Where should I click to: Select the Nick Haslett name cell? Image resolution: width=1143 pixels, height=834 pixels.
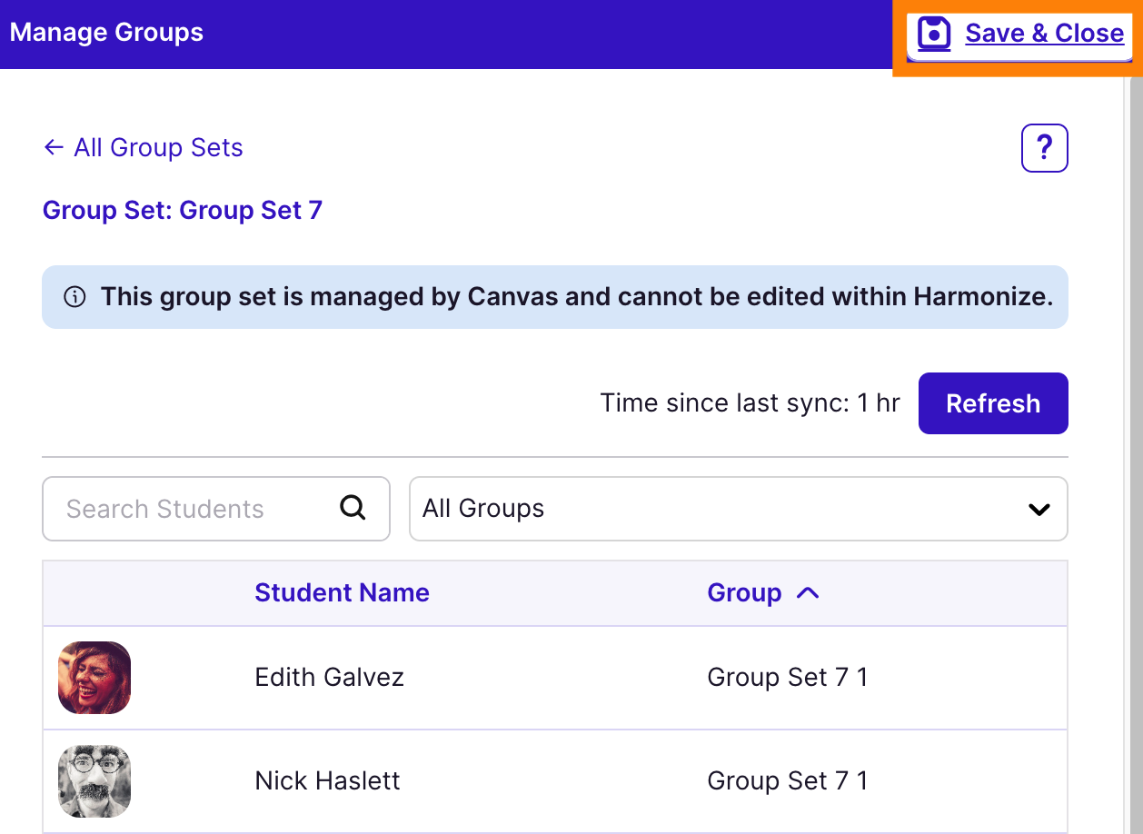(327, 781)
